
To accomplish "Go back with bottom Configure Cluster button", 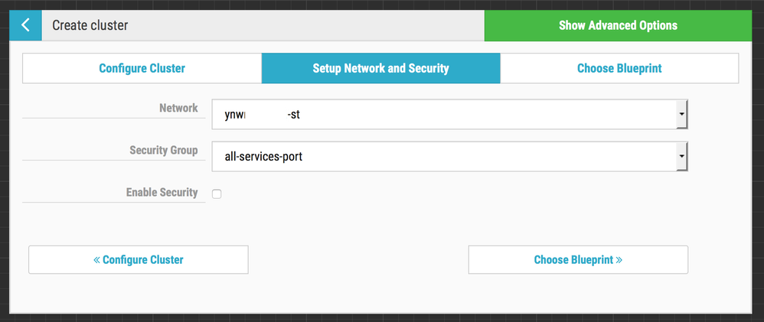I will tap(139, 260).
